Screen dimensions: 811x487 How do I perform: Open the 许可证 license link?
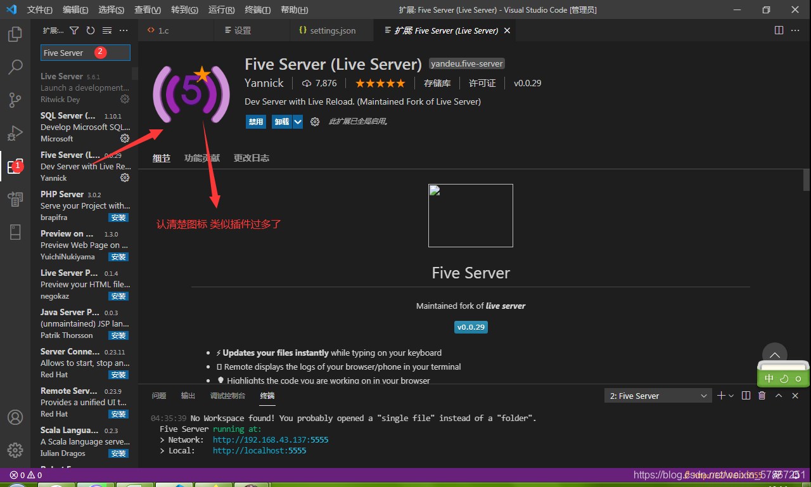482,83
